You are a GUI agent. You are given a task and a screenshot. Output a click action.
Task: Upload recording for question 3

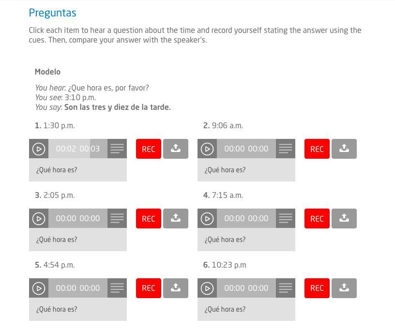pos(176,218)
